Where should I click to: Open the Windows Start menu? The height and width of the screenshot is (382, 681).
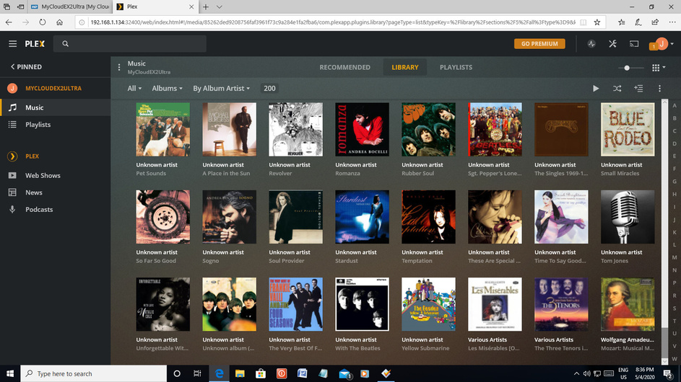(x=10, y=373)
